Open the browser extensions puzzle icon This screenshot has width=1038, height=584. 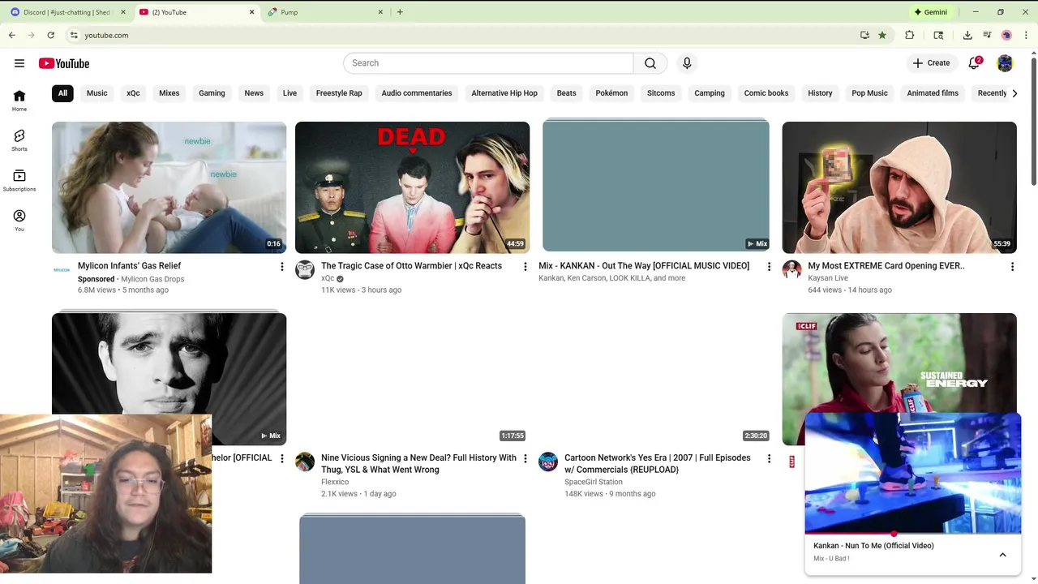(x=909, y=35)
